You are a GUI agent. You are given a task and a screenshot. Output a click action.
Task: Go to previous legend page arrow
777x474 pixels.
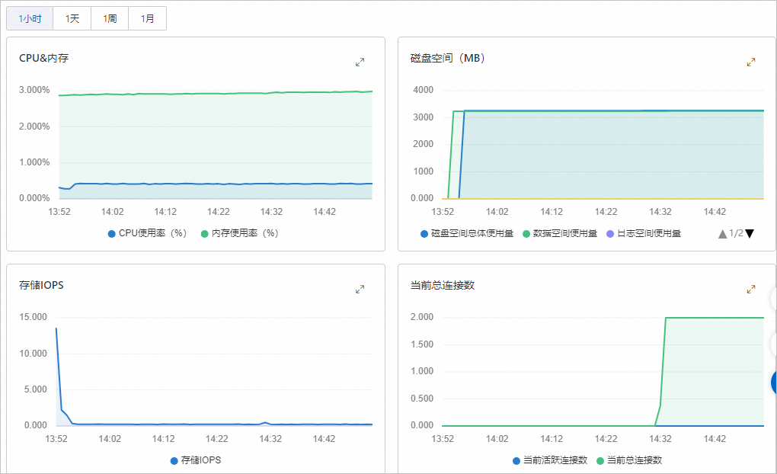(722, 233)
